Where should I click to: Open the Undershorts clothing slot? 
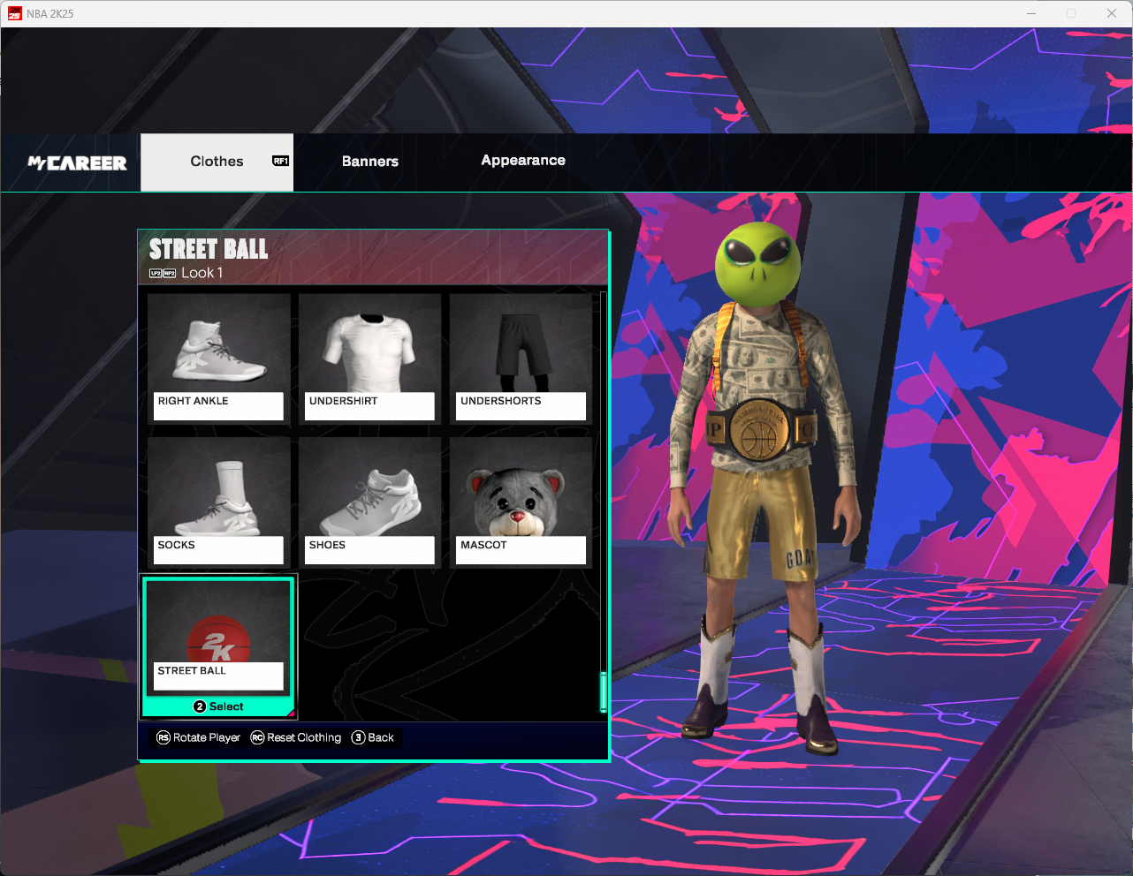(521, 358)
